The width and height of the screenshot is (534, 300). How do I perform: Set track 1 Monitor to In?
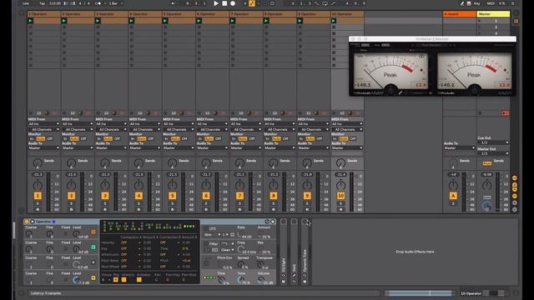coord(32,139)
